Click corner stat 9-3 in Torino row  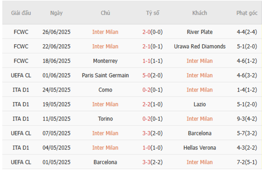click(x=243, y=119)
